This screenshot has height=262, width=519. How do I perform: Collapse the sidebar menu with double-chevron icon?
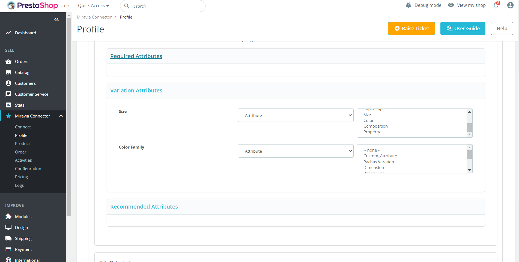pos(56,19)
